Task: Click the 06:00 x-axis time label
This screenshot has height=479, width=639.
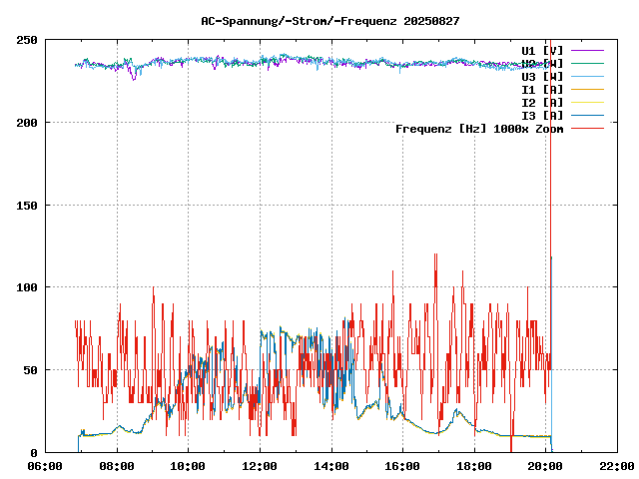Action: click(45, 466)
